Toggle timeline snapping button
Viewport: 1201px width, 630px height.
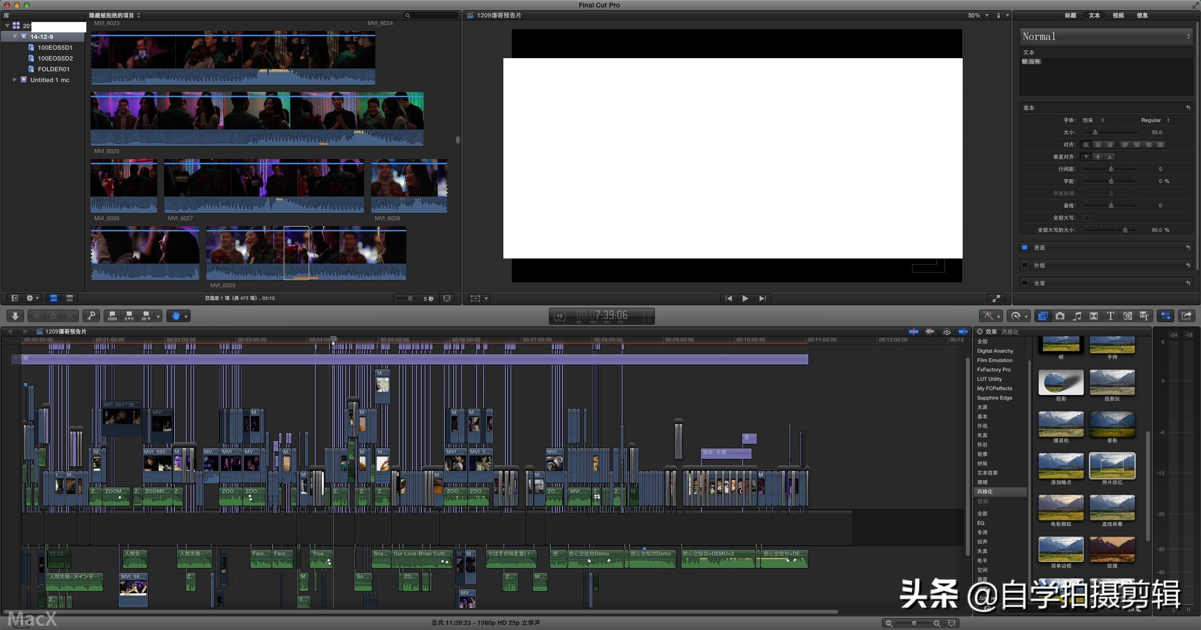[963, 332]
